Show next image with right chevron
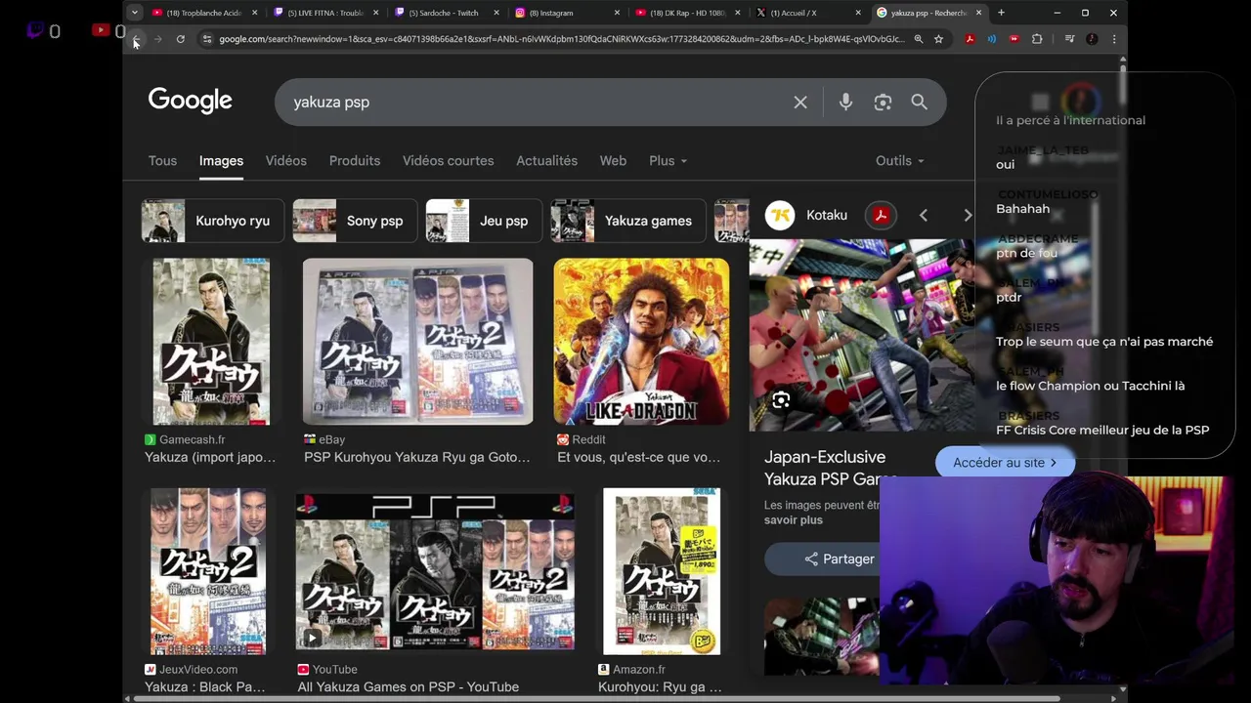The width and height of the screenshot is (1251, 703). tap(967, 215)
